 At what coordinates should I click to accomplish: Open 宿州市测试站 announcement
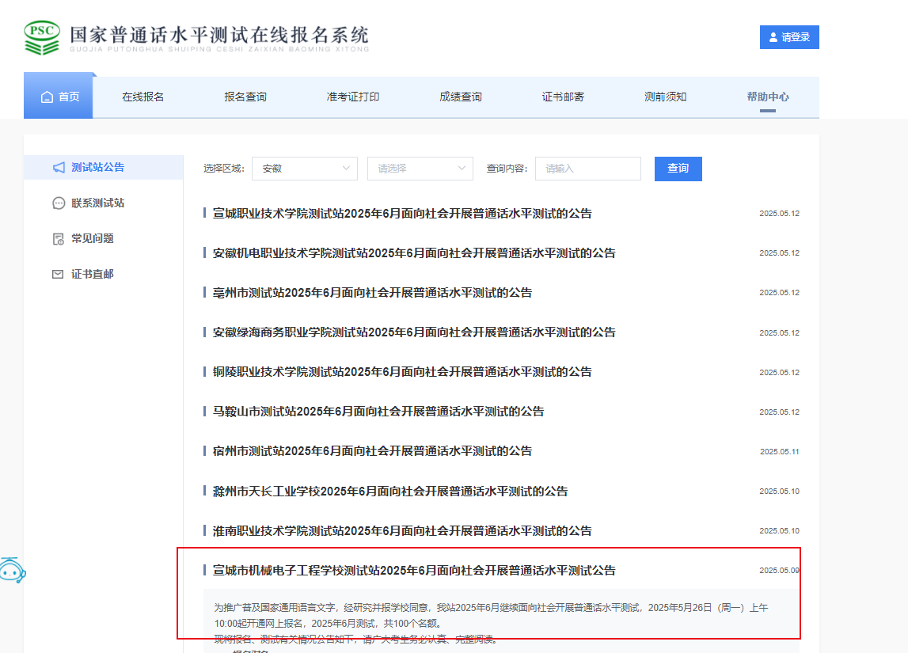click(x=372, y=451)
